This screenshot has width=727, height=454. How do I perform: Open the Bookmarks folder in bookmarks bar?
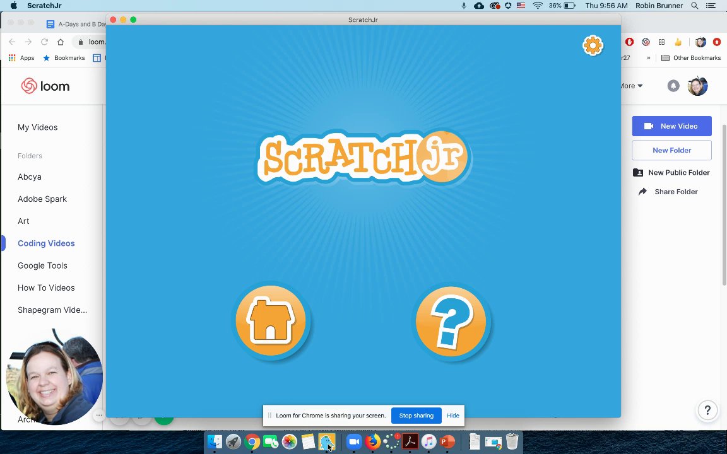pyautogui.click(x=64, y=58)
